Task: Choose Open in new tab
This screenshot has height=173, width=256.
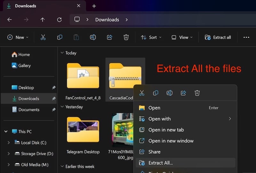Action: pos(186,130)
